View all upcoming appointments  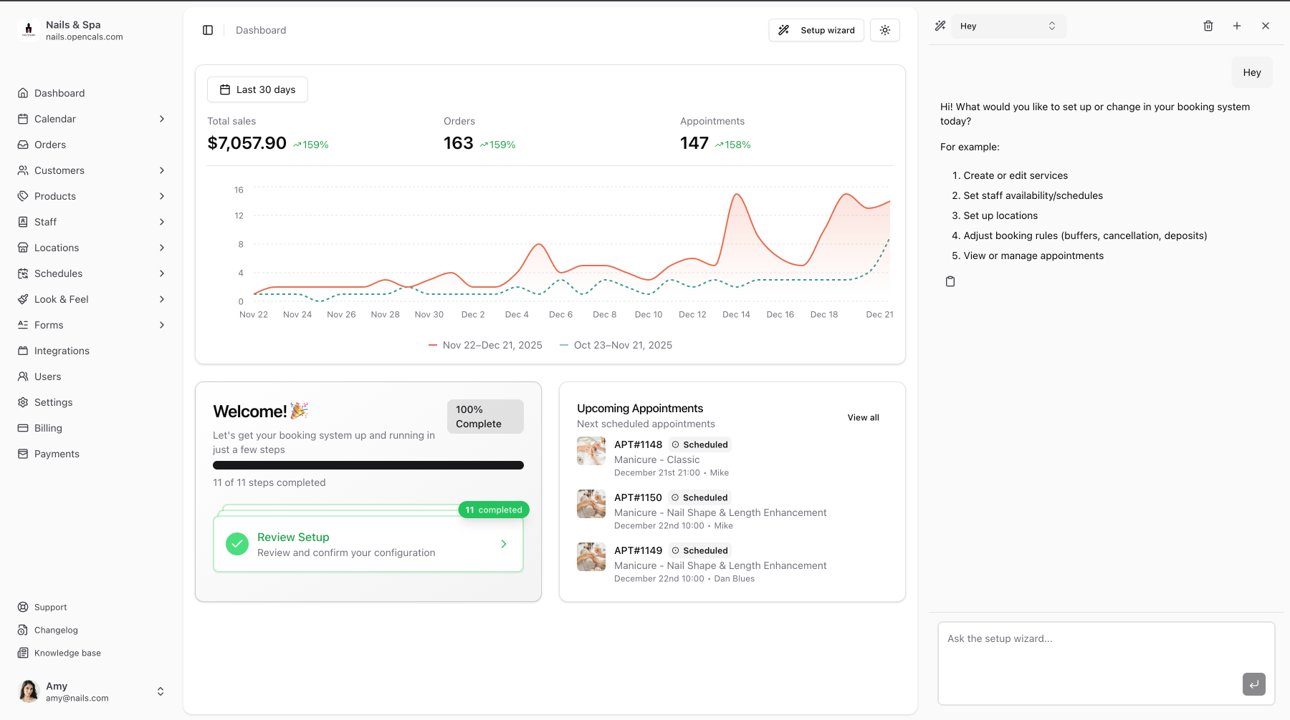(863, 417)
